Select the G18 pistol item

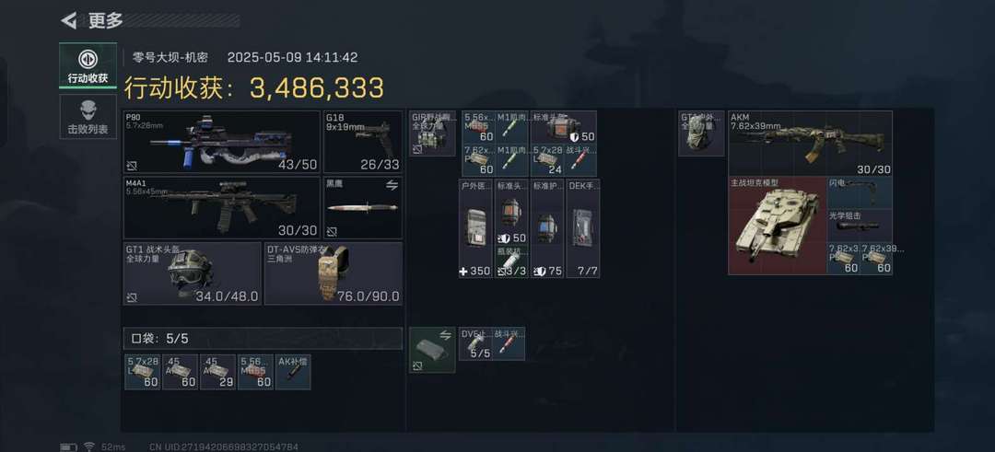[x=363, y=142]
